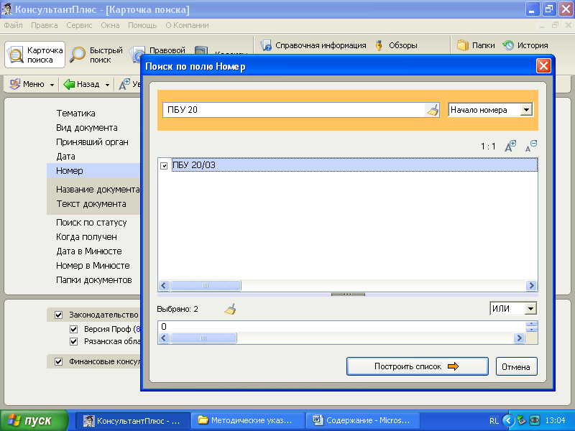Click the Отмена button

pos(516,366)
